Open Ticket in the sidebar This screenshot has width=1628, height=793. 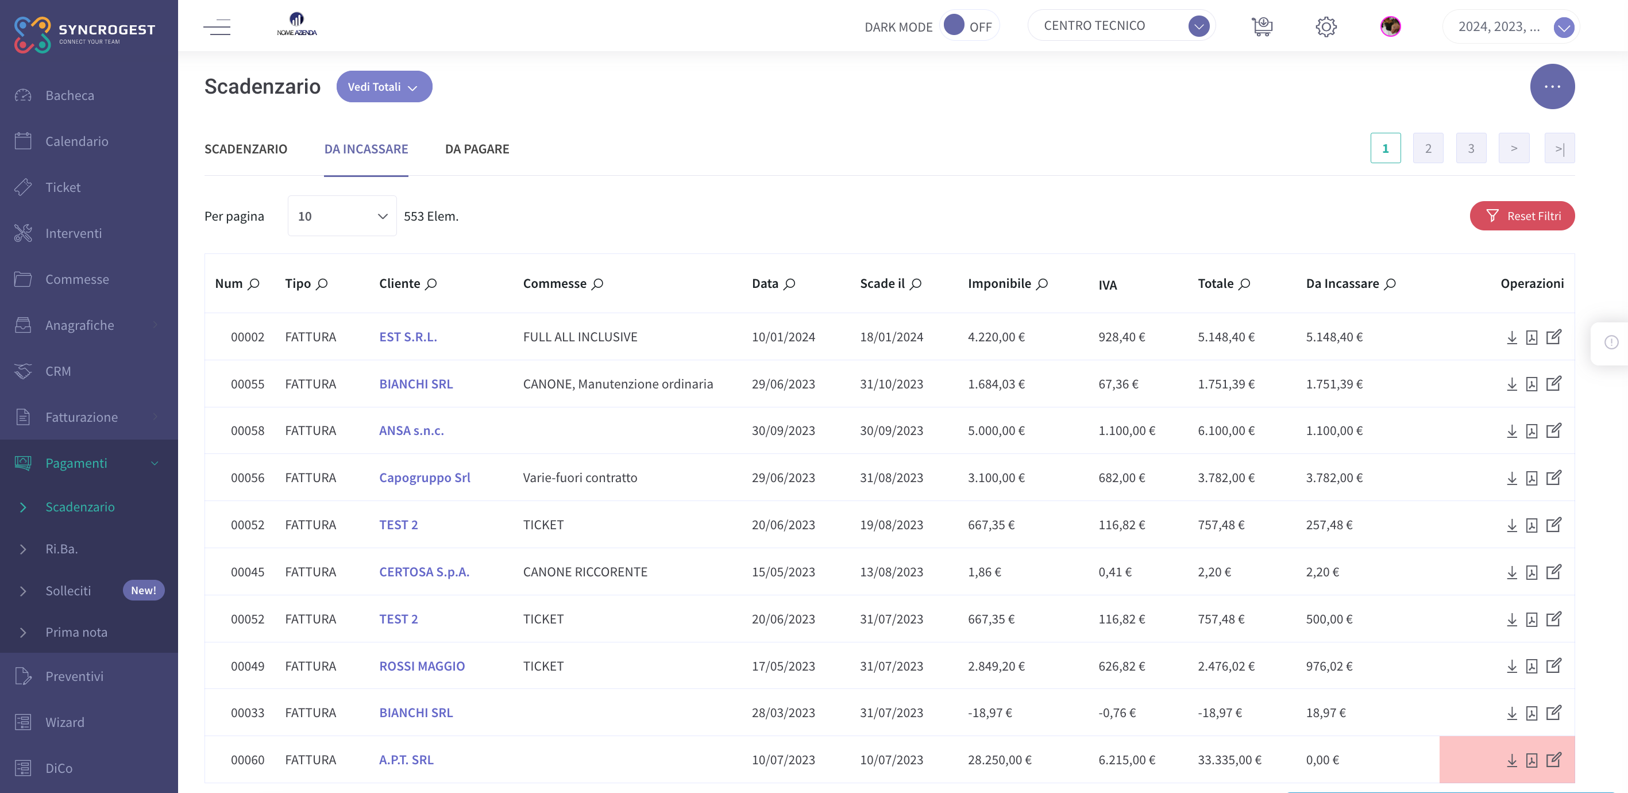pos(88,187)
